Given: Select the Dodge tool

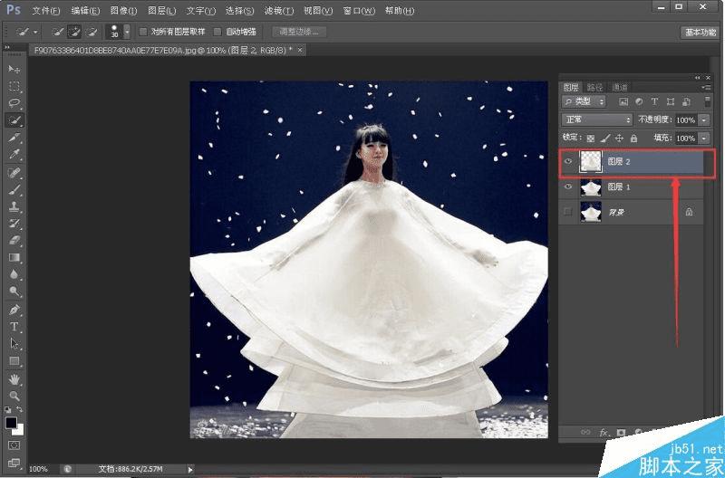Looking at the screenshot, I should (x=14, y=292).
